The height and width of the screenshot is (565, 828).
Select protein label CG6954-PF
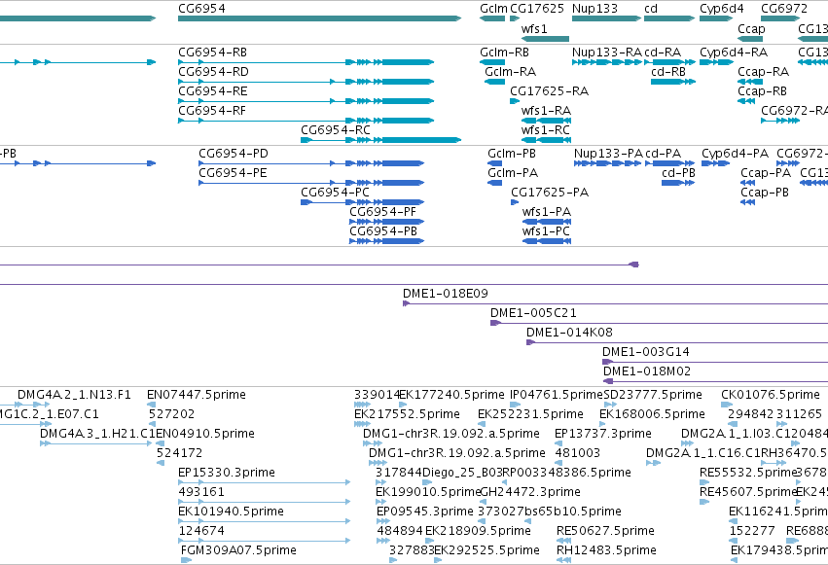point(382,212)
